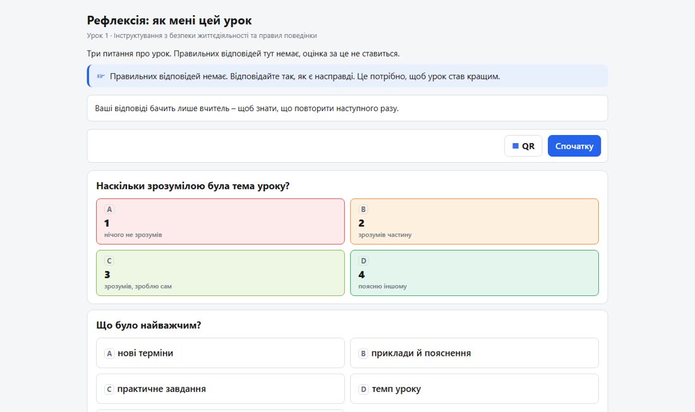Image resolution: width=695 pixels, height=412 pixels.
Task: Select rating 1 нічого не зрозумів
Action: point(221,221)
